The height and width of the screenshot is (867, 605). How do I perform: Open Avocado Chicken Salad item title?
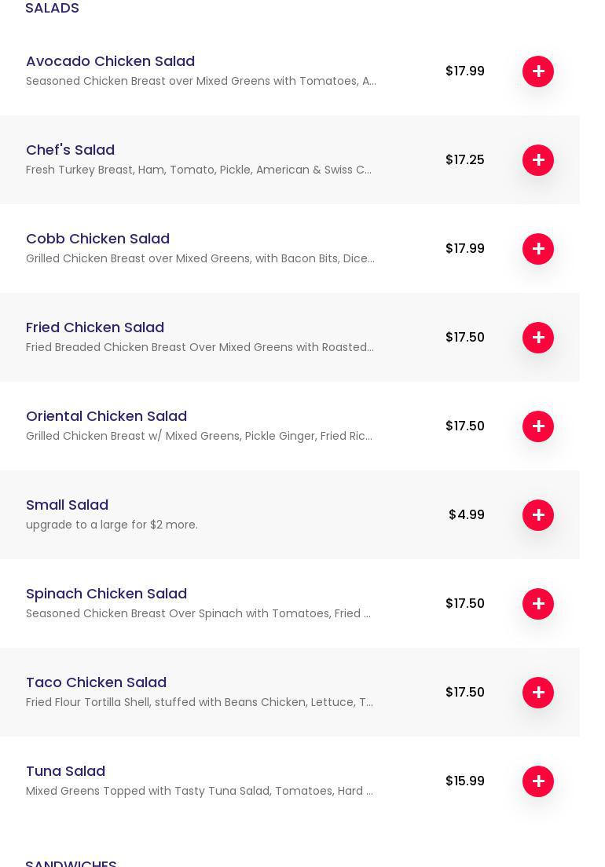click(x=110, y=61)
